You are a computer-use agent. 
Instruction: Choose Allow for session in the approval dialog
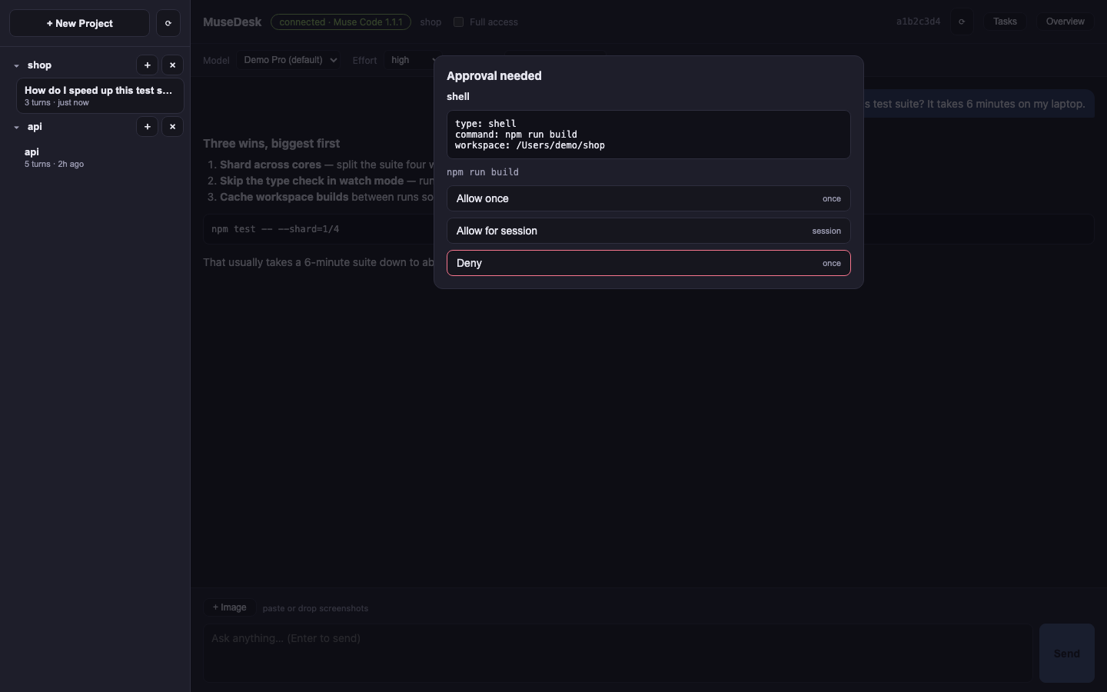click(649, 231)
